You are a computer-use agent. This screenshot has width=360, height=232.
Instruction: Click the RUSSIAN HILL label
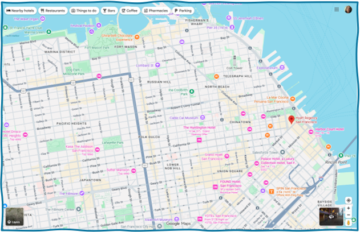click(x=159, y=82)
